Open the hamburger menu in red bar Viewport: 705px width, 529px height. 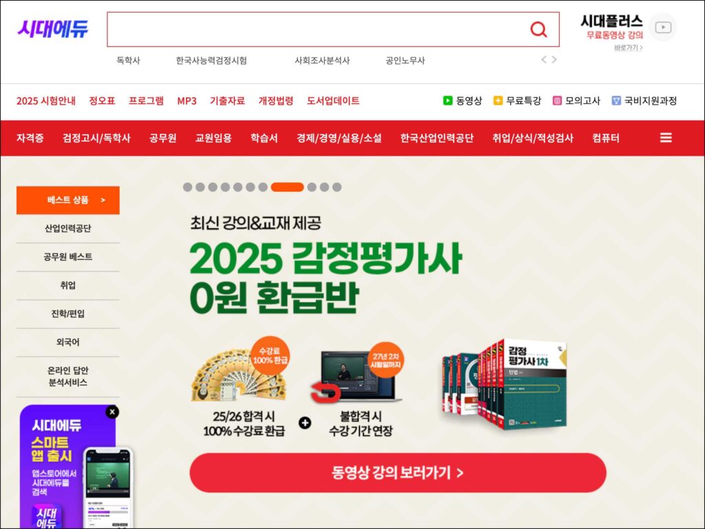(666, 138)
